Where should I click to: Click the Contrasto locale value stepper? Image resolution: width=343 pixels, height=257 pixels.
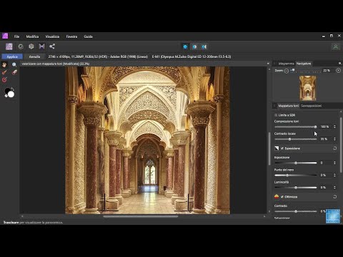click(334, 139)
